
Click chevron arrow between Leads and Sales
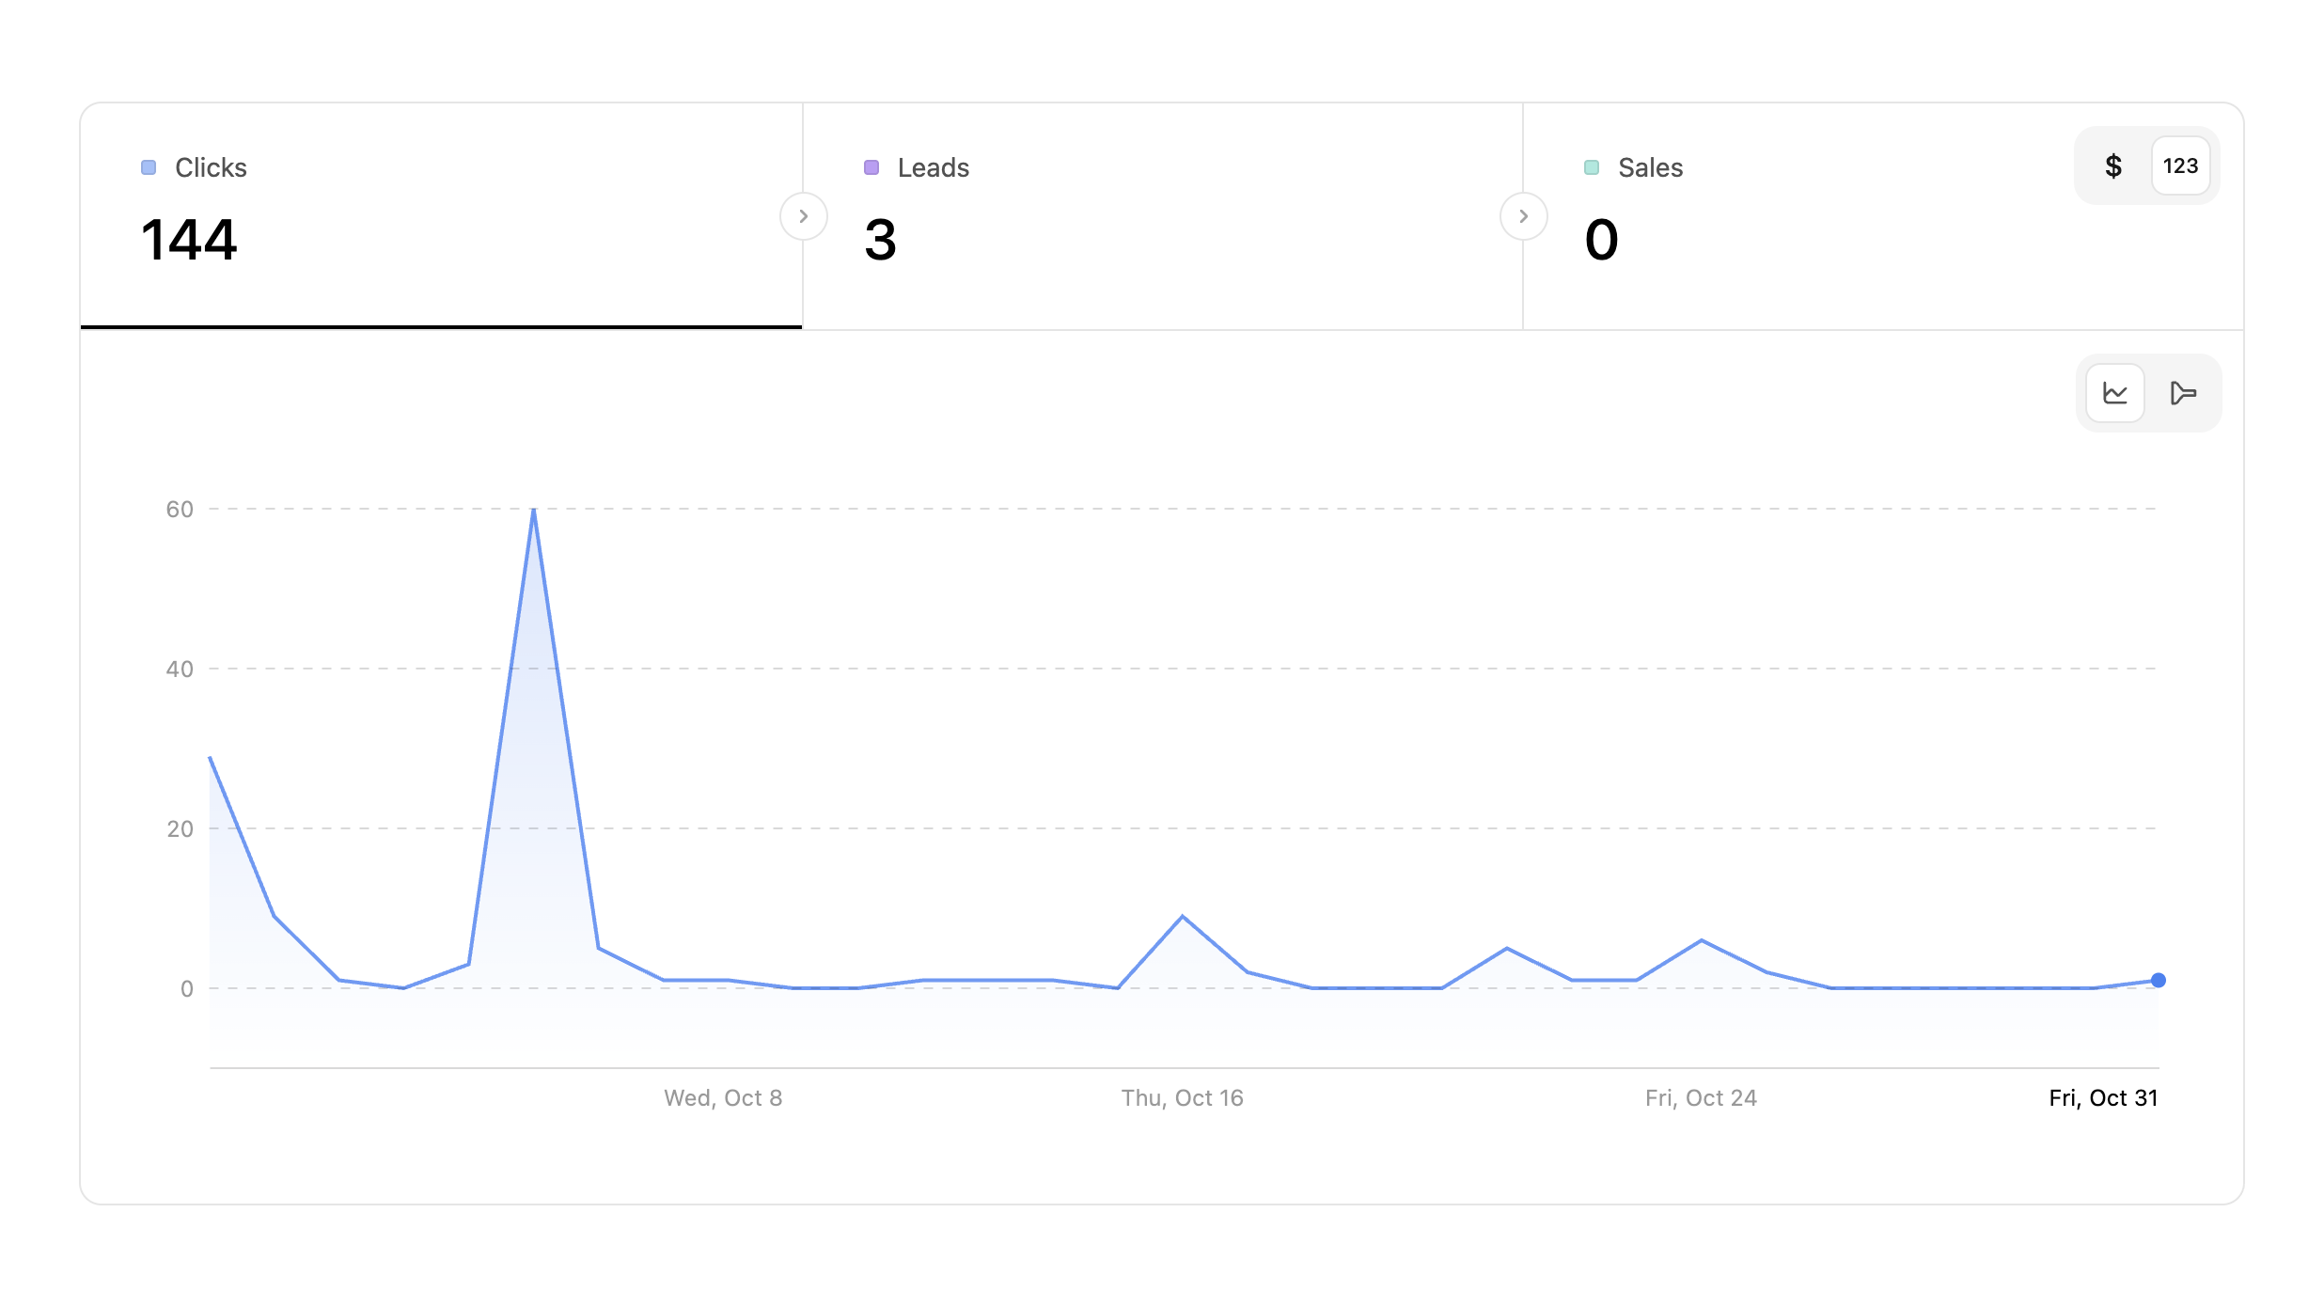tap(1523, 216)
